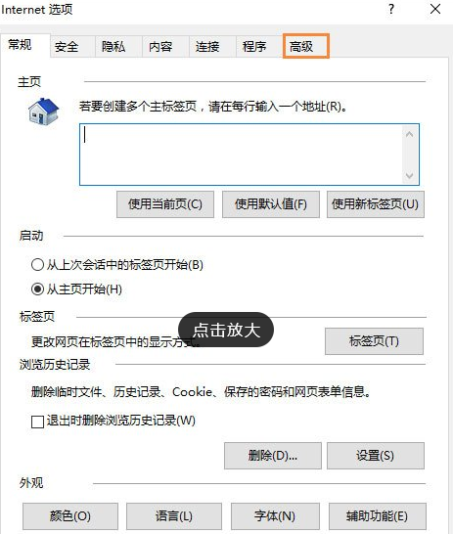The height and width of the screenshot is (534, 453).
Task: Click the question mark help icon
Action: (x=391, y=9)
